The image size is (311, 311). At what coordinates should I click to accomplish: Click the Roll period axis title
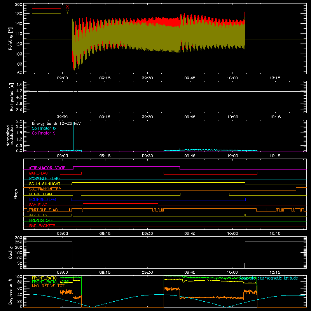coord(11,97)
